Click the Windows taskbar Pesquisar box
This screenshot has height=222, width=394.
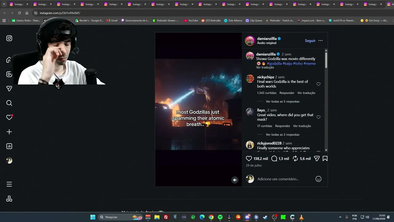click(x=121, y=217)
